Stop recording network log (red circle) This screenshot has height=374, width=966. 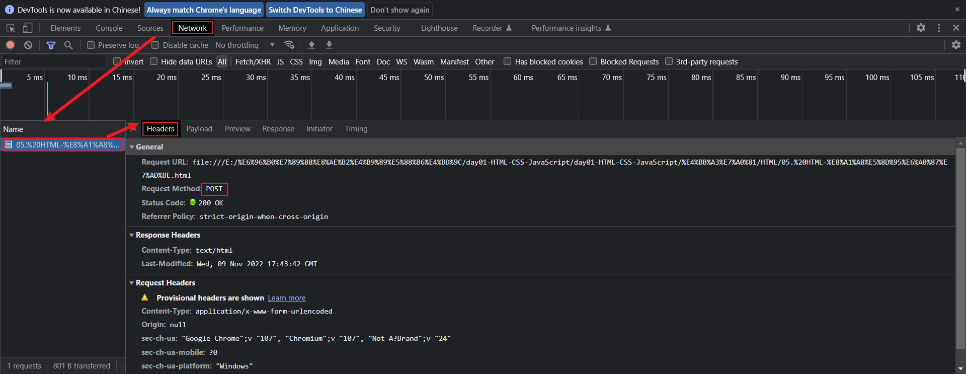click(10, 45)
